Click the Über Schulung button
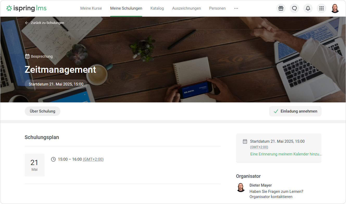 42,111
